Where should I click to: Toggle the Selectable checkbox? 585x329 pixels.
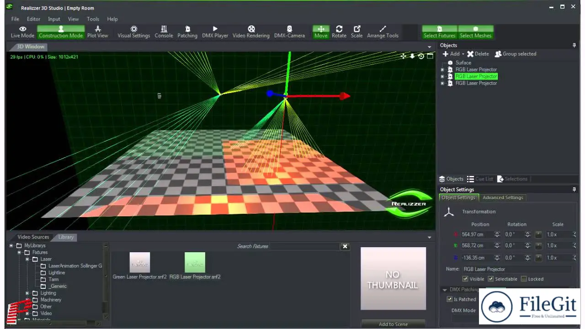(x=491, y=279)
